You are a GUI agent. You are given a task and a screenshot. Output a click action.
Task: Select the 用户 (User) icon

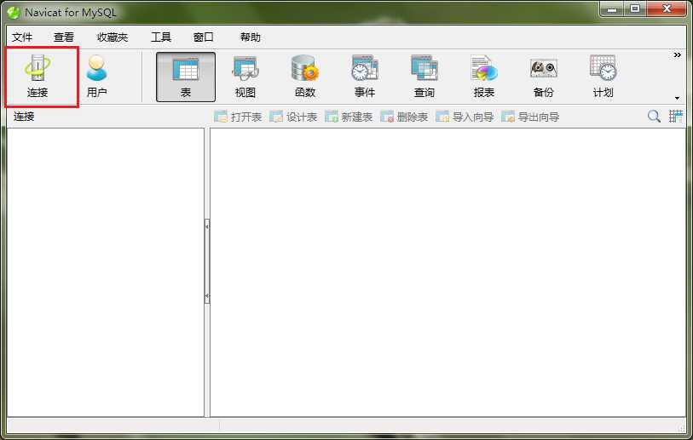(97, 77)
